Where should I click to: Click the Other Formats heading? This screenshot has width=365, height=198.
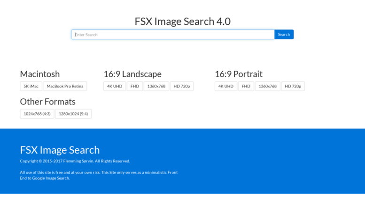point(48,102)
